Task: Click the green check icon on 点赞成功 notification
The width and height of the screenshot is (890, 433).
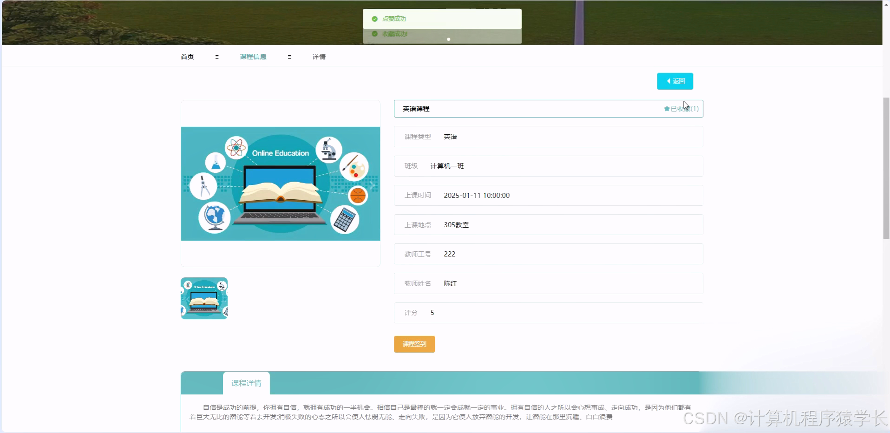Action: coord(374,19)
